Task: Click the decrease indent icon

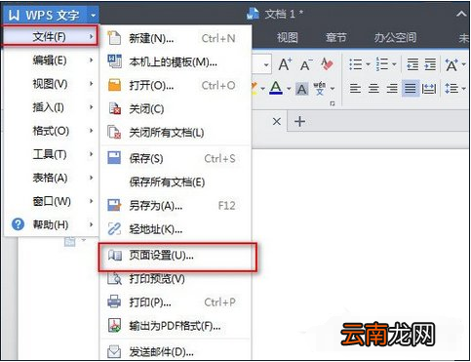Action: tap(412, 64)
